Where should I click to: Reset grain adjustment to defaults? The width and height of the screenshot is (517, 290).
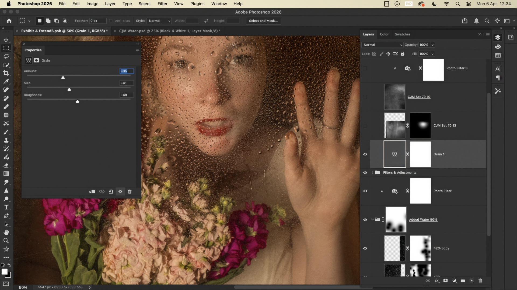111,191
